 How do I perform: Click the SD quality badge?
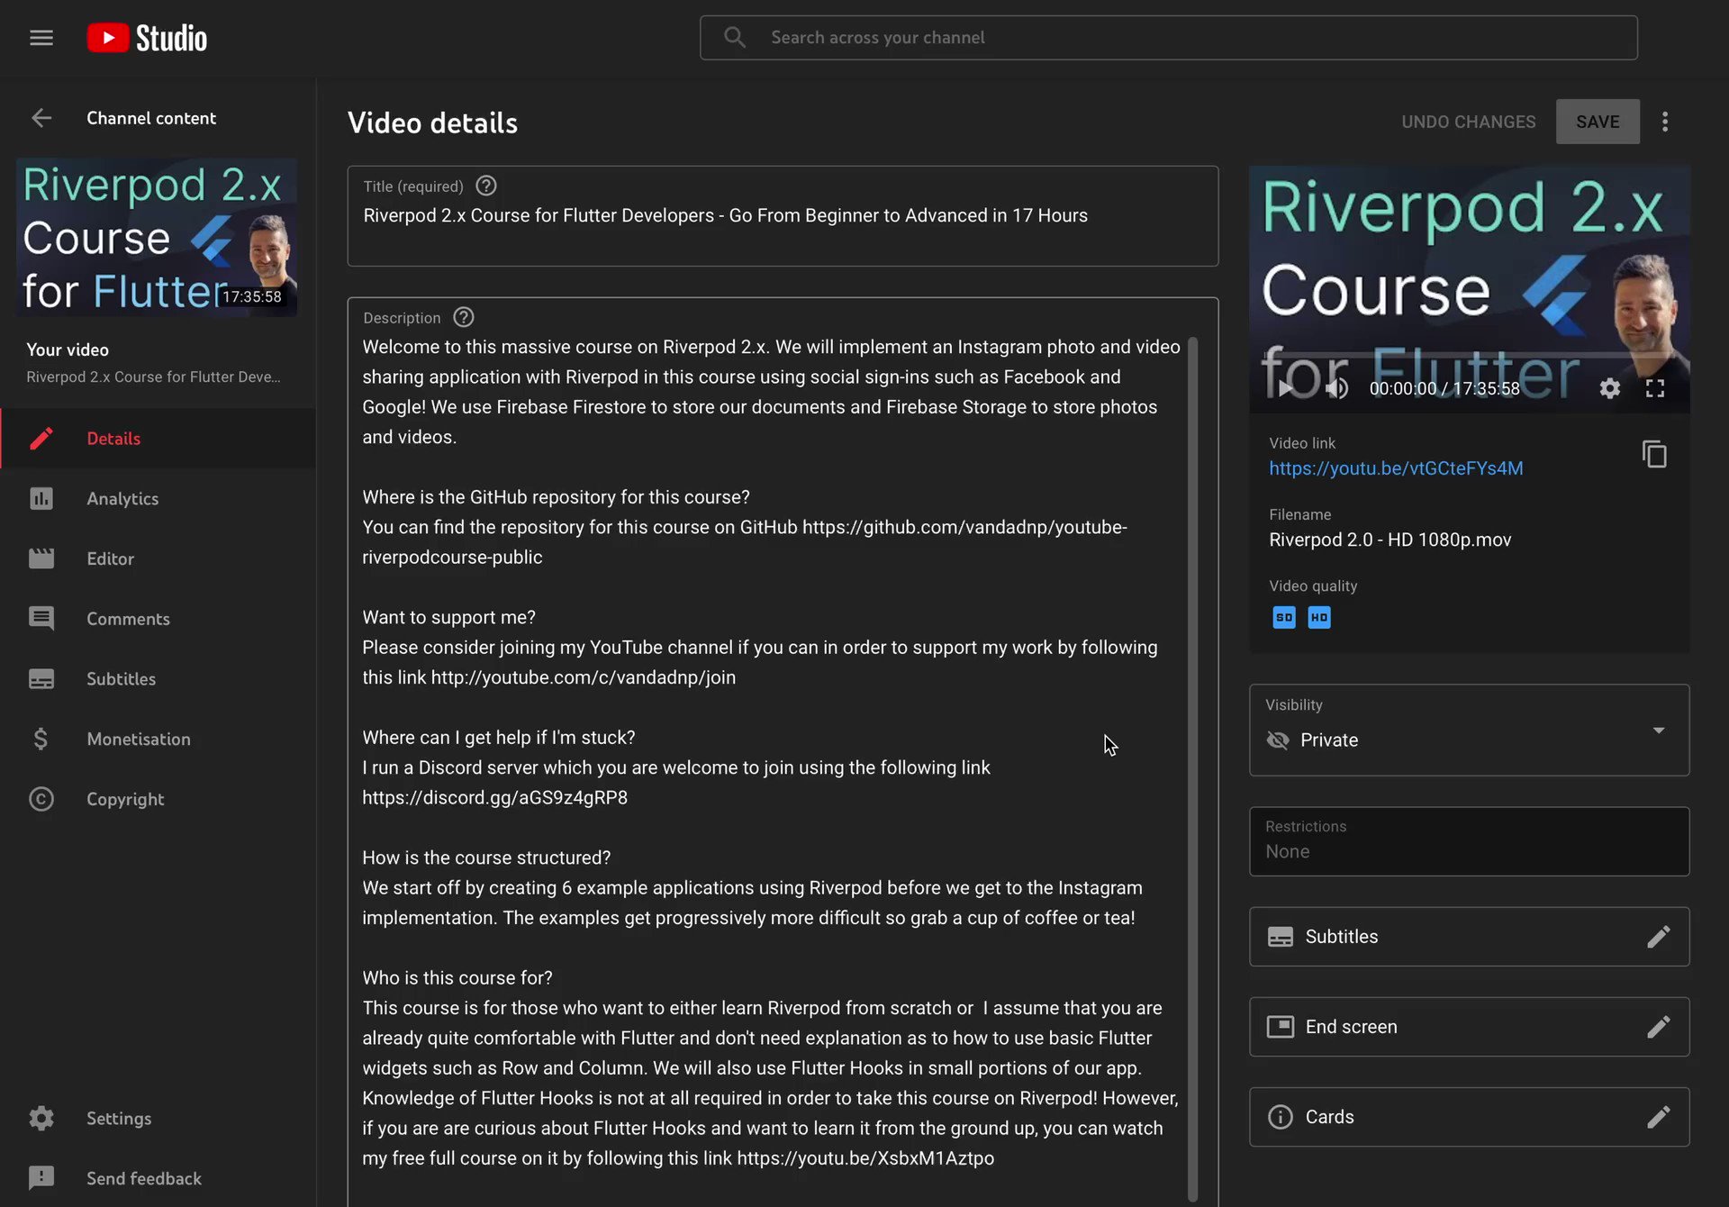1284,618
